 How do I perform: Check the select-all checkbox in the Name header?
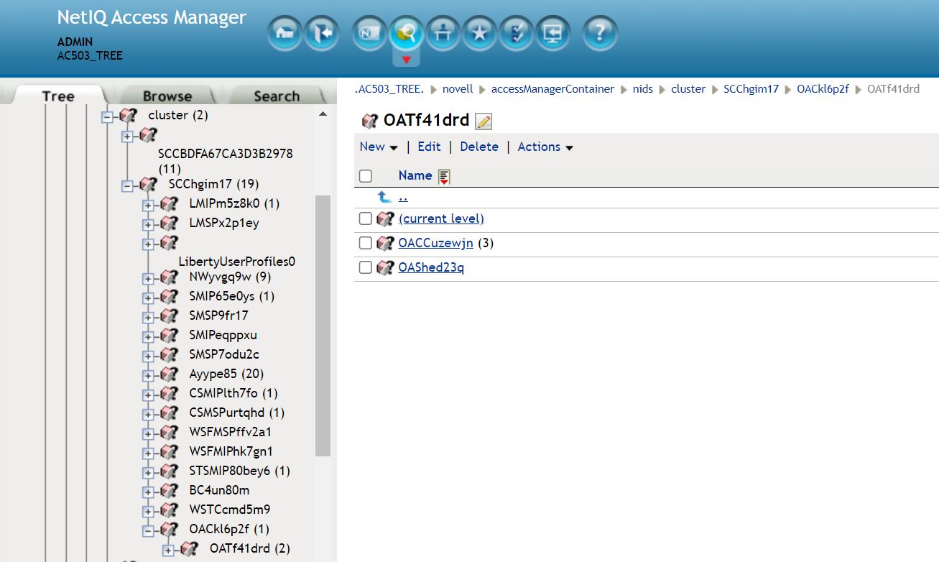pos(366,175)
